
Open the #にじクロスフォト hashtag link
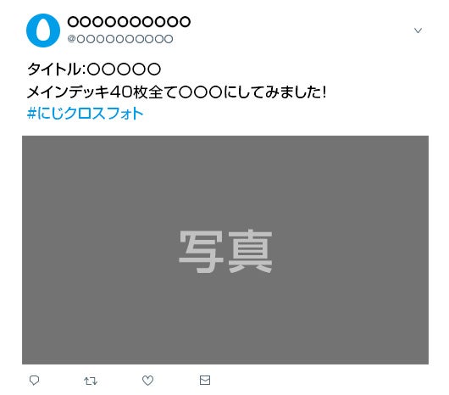pyautogui.click(x=85, y=114)
